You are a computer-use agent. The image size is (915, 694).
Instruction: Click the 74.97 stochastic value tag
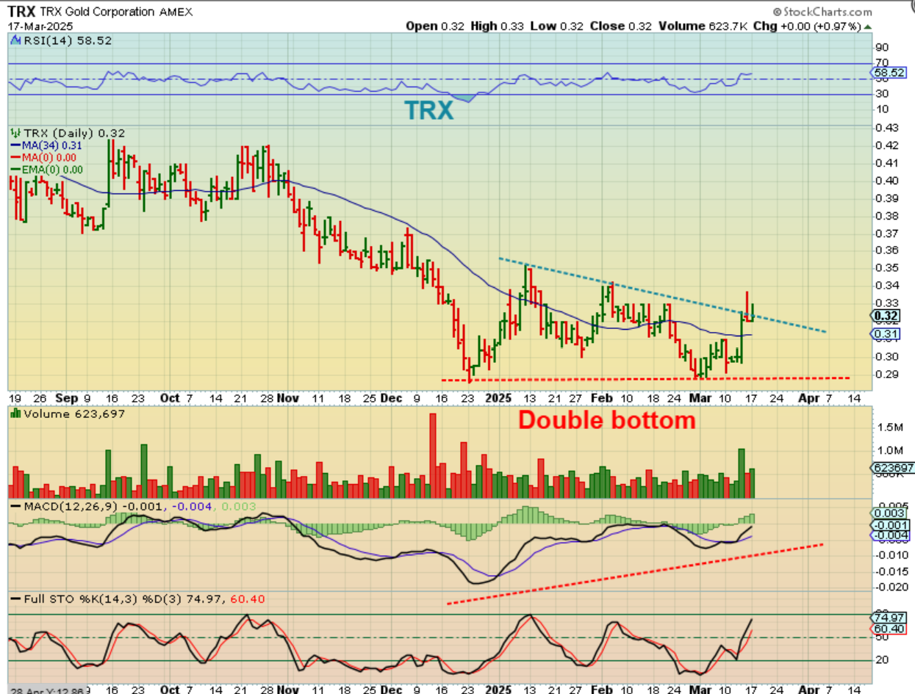click(x=886, y=618)
